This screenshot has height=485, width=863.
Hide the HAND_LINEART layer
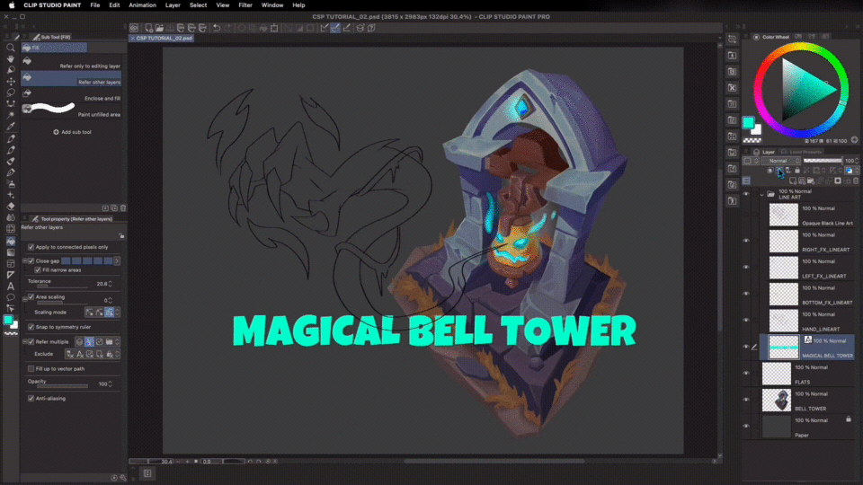746,320
